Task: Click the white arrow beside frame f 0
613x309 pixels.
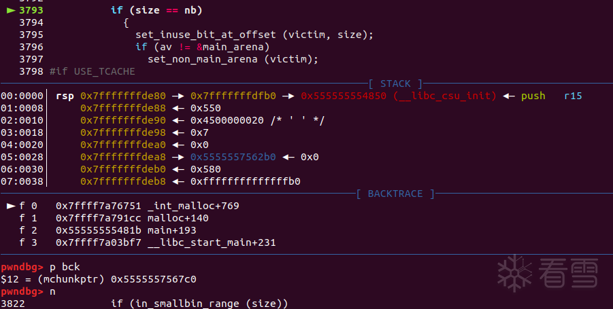Action: tap(10, 206)
